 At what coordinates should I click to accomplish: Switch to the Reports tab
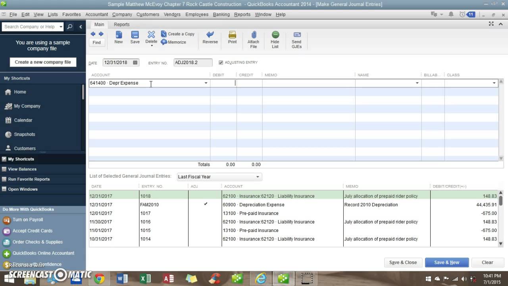122,24
